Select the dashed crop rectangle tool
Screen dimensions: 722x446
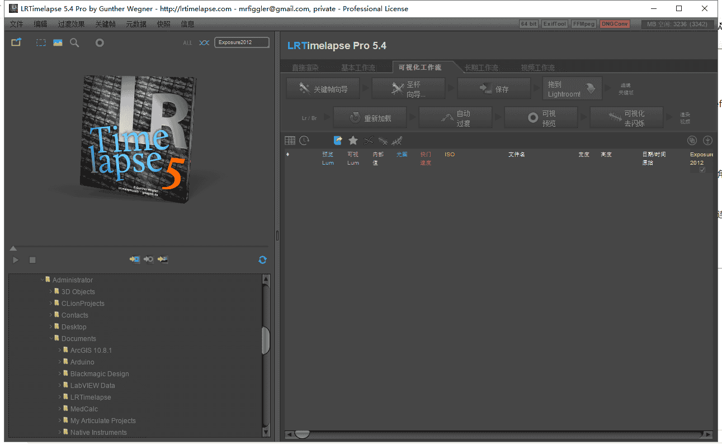click(41, 42)
